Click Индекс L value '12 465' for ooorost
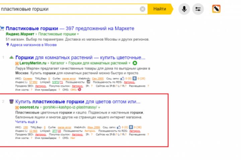This screenshot has width=241, height=160. coord(33,131)
